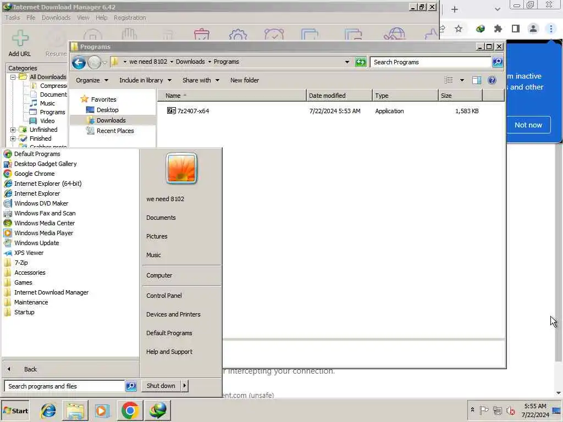Select the Programs category in IDM
The image size is (563, 422).
coord(52,112)
